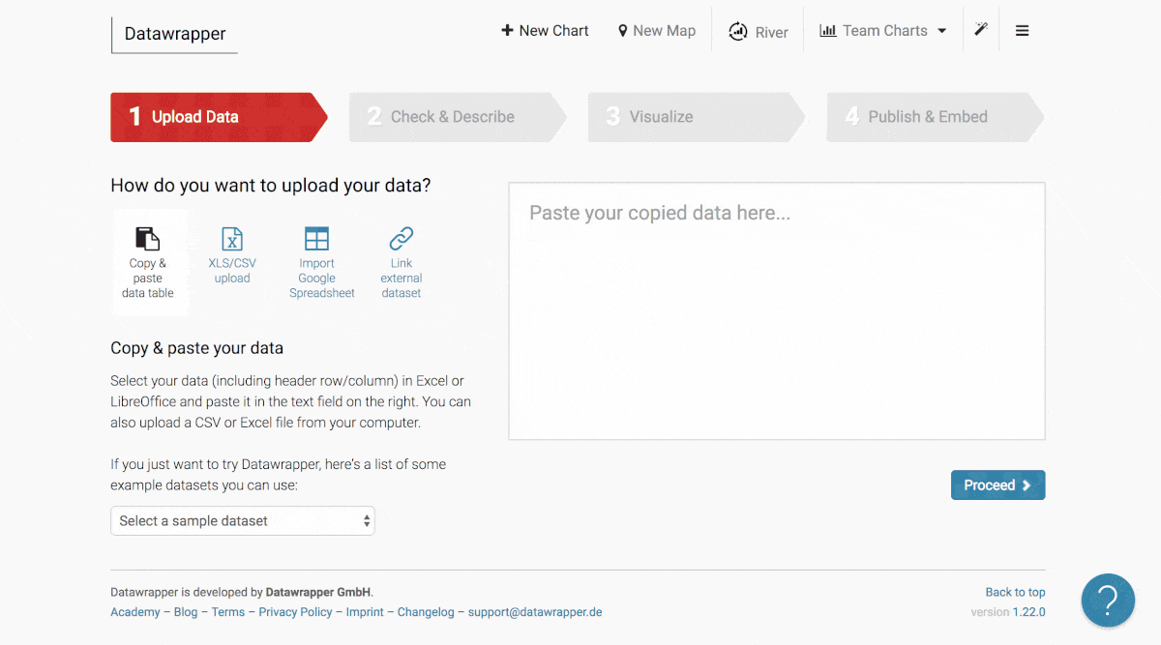Open the Academy link
Screen dimensions: 1161x645
point(135,612)
